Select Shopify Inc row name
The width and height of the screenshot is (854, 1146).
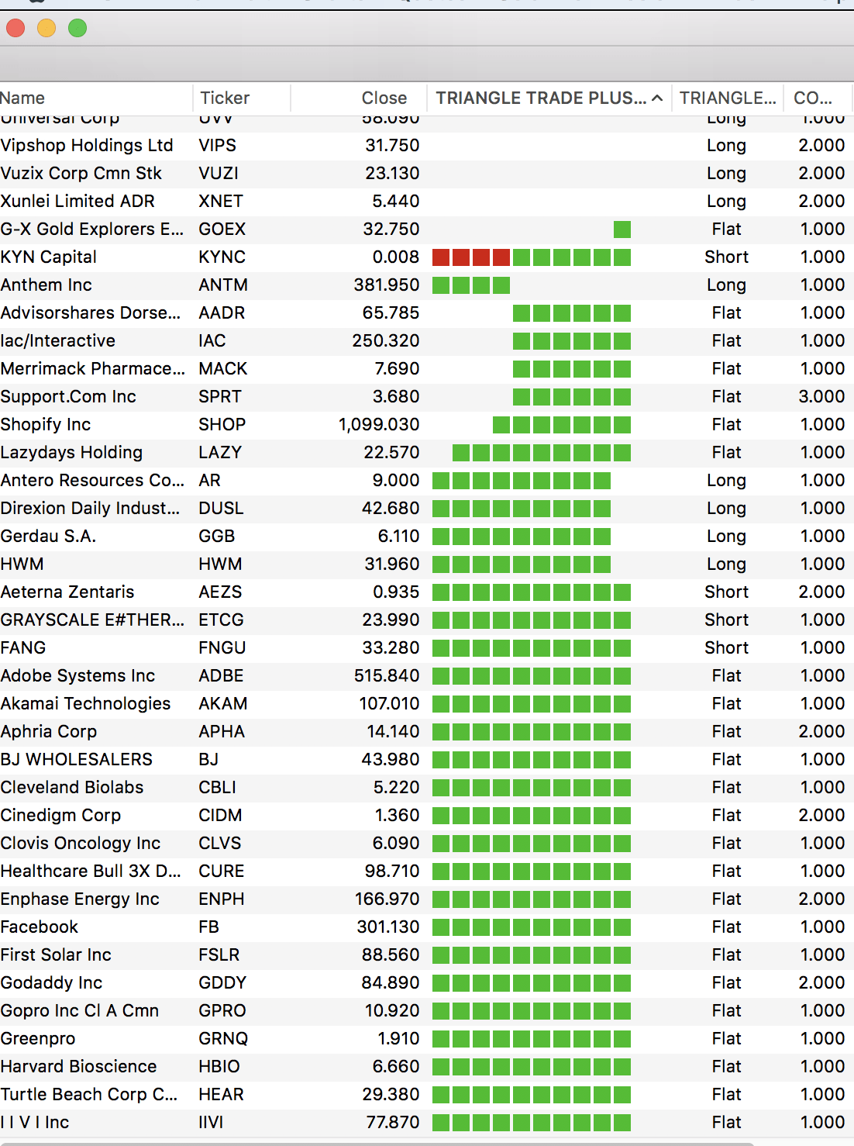pyautogui.click(x=46, y=425)
